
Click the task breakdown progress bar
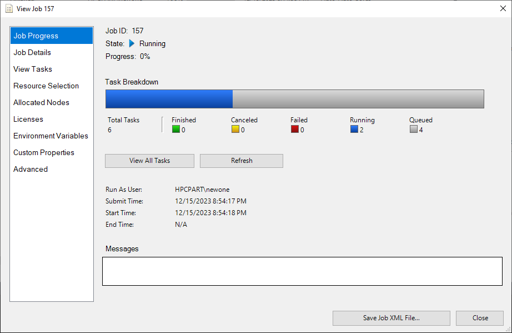point(294,98)
